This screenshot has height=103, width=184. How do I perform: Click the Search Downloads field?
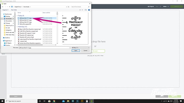[80, 7]
